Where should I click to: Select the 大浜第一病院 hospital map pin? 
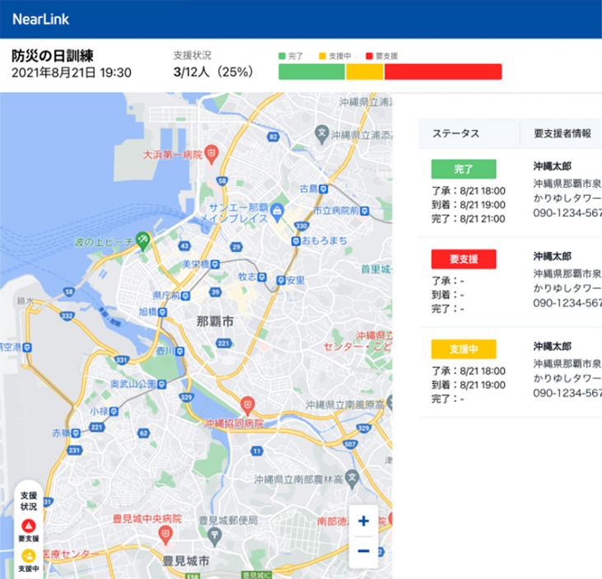(x=211, y=154)
